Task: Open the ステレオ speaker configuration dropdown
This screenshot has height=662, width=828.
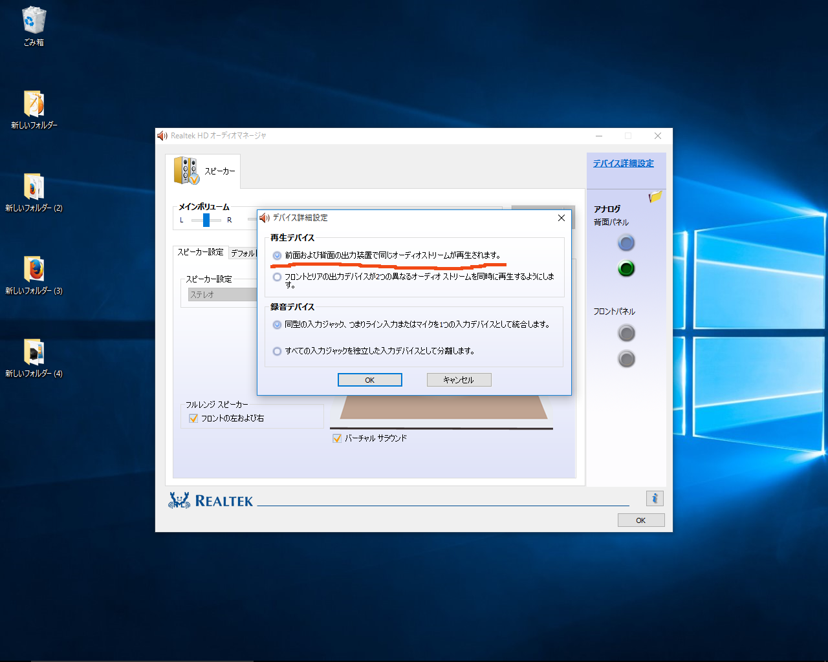Action: 223,295
